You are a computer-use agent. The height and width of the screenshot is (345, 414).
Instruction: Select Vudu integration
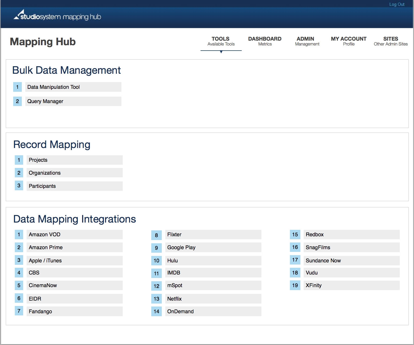(352, 273)
